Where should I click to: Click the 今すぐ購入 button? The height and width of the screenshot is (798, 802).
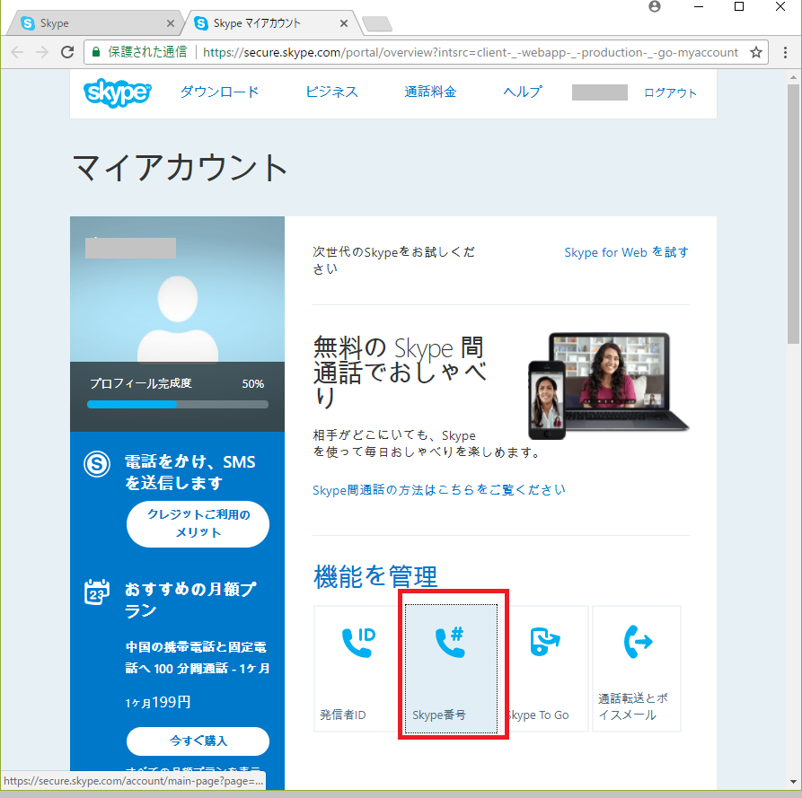coord(198,741)
